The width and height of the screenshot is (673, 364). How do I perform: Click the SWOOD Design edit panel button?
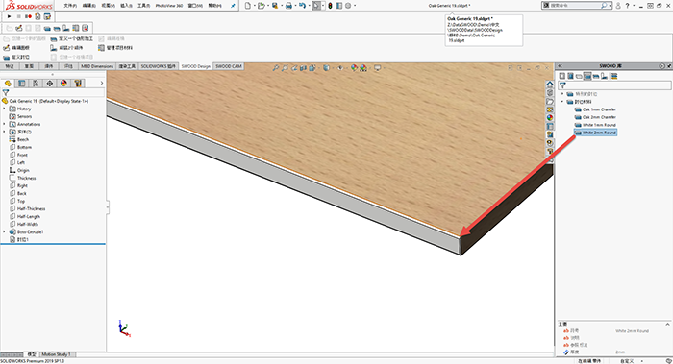click(16, 48)
